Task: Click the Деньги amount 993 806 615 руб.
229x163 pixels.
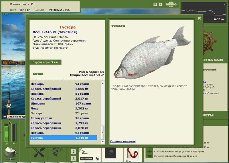Action: tap(60, 10)
